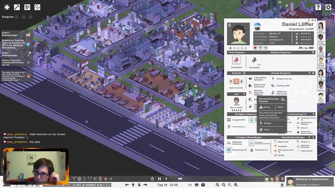Viewport: 335px width, 188px height.
Task: Select the possible Pankreatitis 100% diagnosis
Action: click(254, 63)
